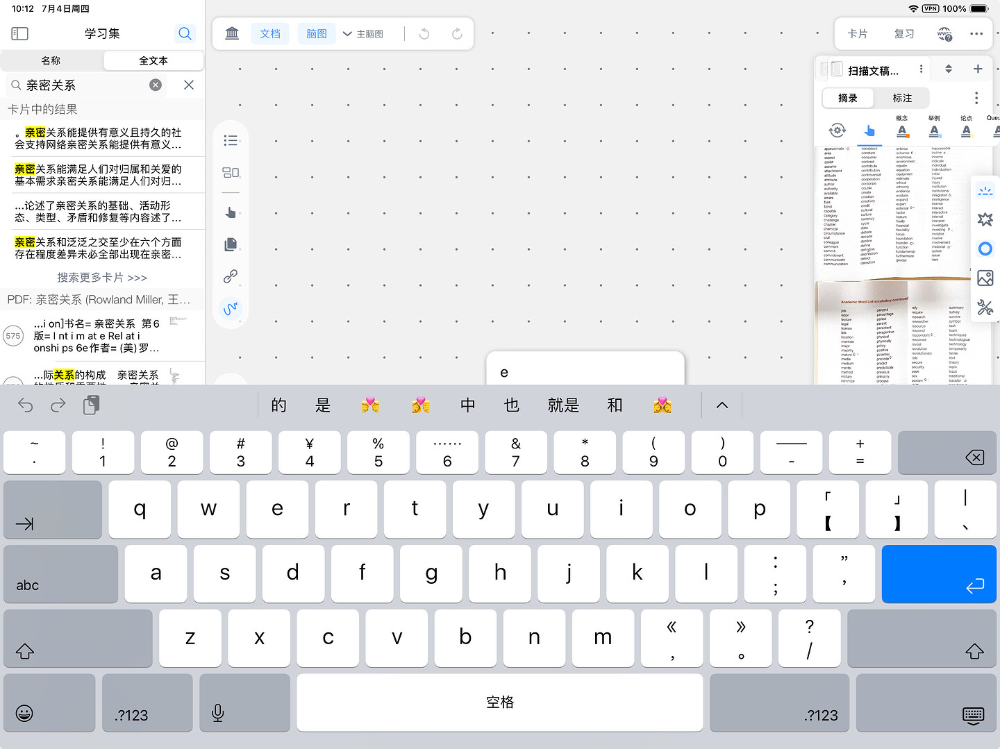Open the emoji keyboard

pos(49,702)
